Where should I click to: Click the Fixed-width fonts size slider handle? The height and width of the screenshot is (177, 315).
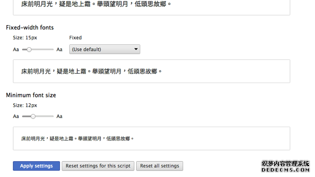pos(29,50)
